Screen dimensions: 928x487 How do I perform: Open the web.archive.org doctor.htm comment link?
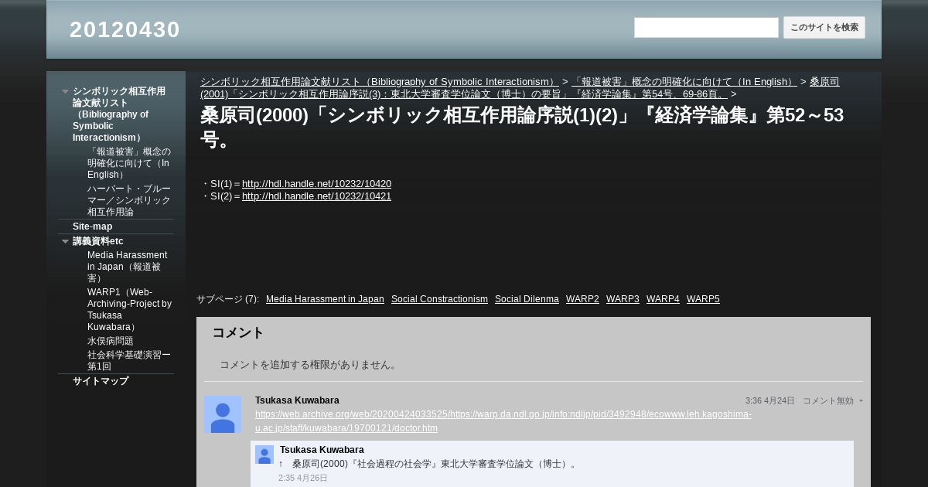click(x=503, y=421)
